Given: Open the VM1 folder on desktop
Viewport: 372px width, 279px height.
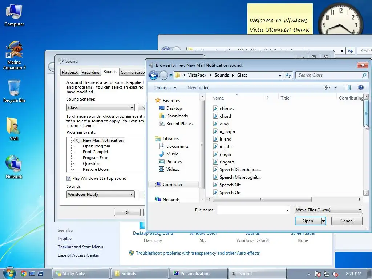Looking at the screenshot, I should pyautogui.click(x=14, y=129).
